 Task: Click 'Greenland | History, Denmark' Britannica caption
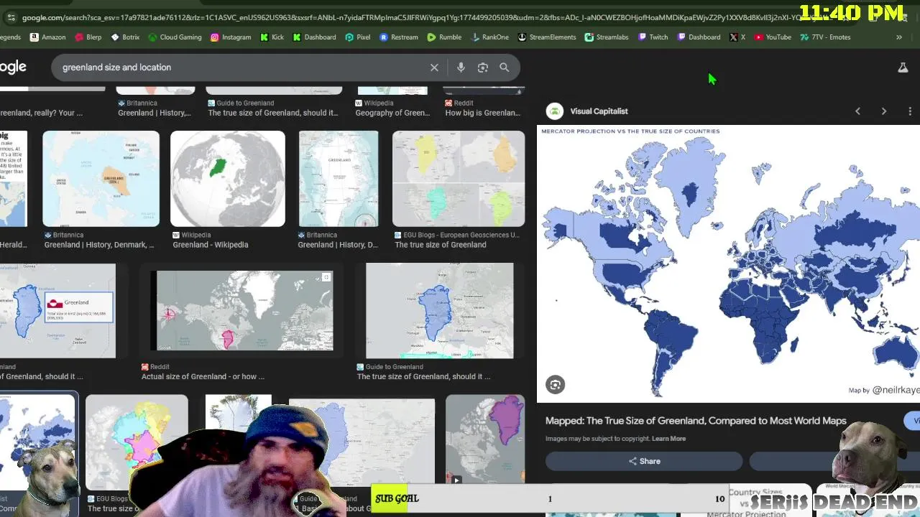99,245
